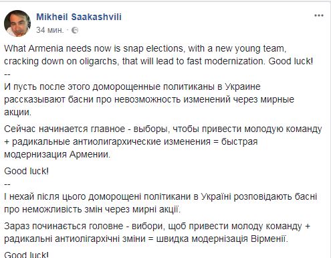Click the English paragraph about snap elections

158,55
